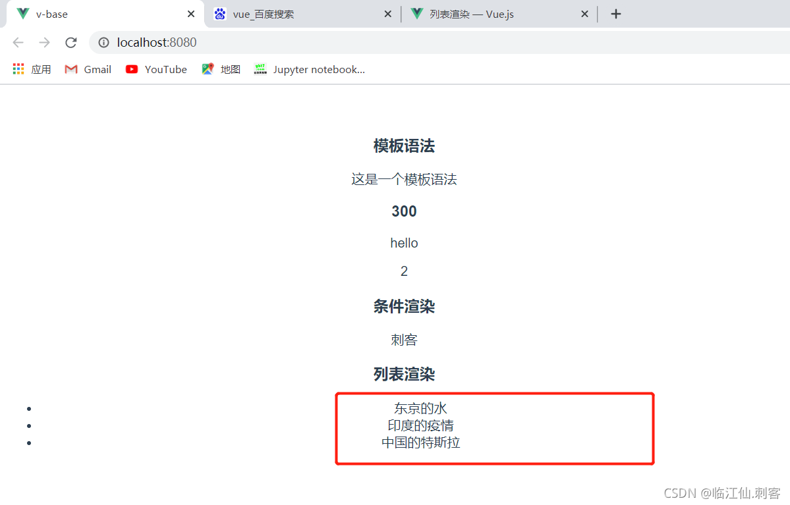Select the text 这是一个模板语法

(404, 179)
